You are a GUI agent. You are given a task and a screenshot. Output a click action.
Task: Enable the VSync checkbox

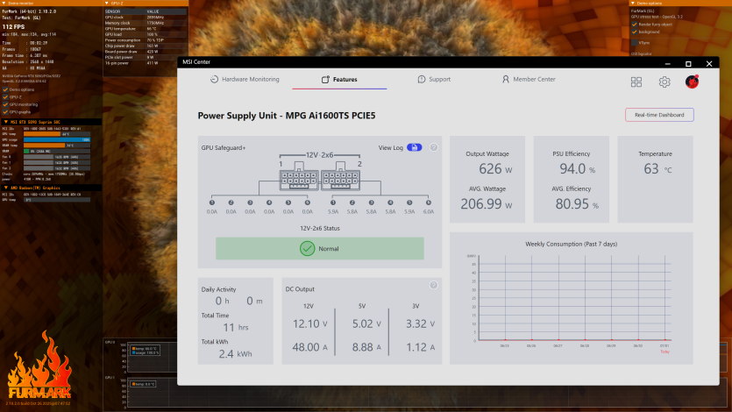(634, 42)
